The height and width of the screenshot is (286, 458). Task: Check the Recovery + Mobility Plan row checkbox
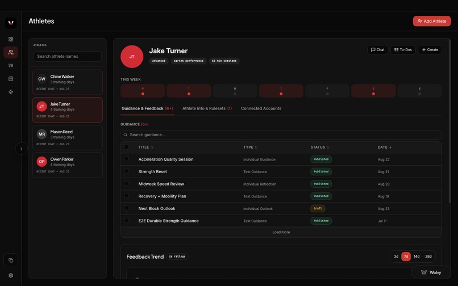(127, 196)
